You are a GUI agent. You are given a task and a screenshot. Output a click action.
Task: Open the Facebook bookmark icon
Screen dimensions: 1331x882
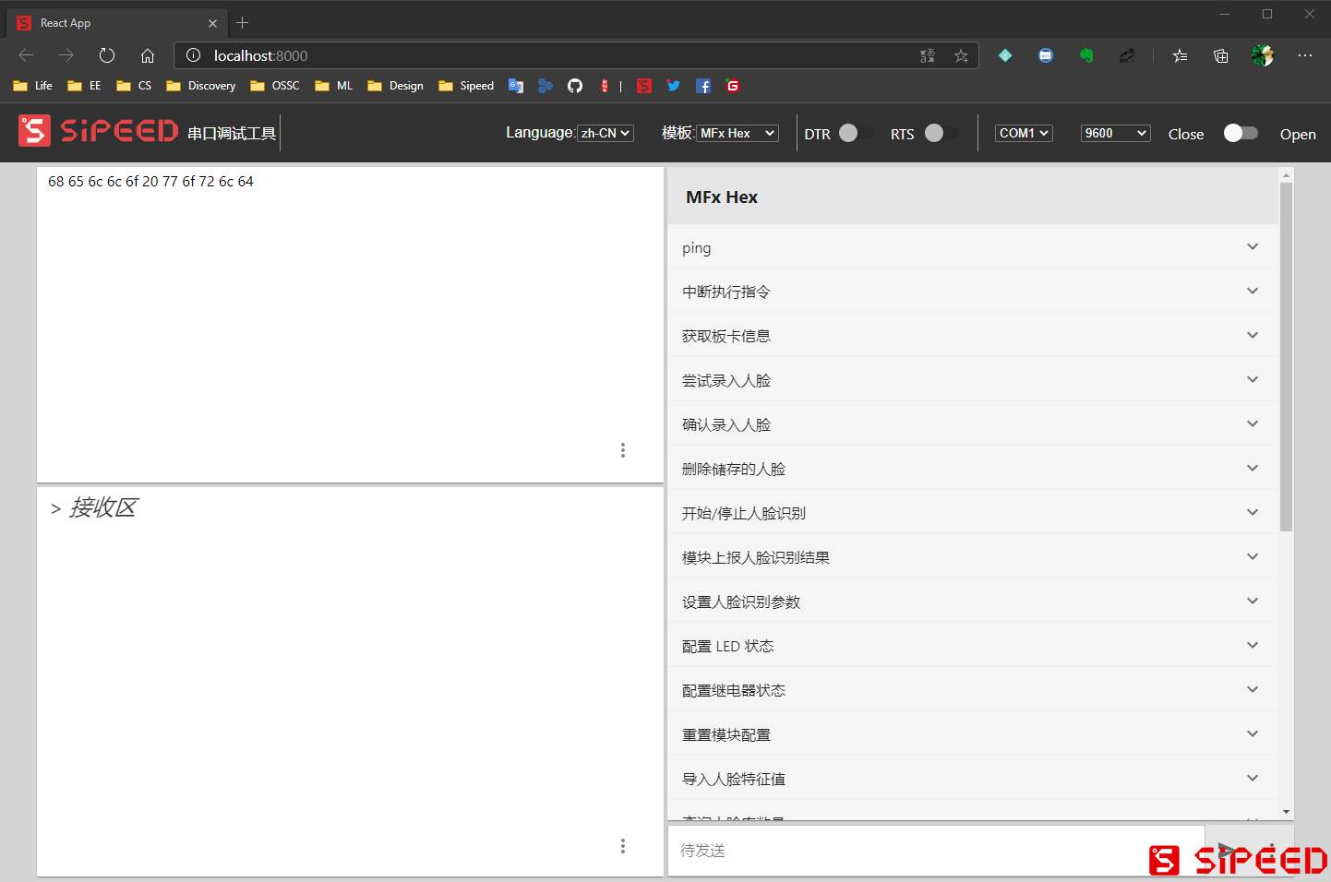pos(703,86)
